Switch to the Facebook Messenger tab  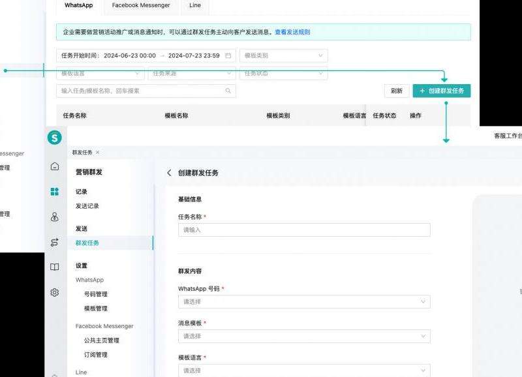141,5
